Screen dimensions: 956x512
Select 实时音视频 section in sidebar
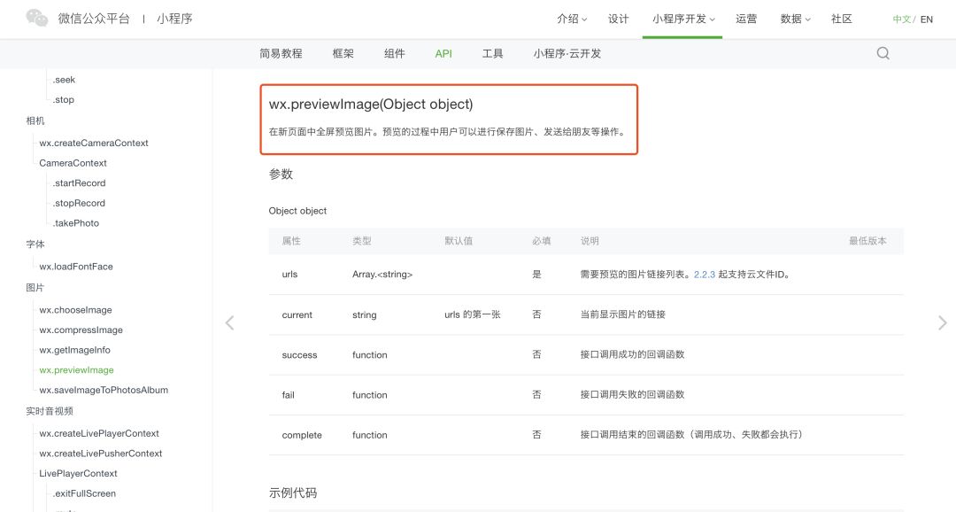click(x=50, y=411)
